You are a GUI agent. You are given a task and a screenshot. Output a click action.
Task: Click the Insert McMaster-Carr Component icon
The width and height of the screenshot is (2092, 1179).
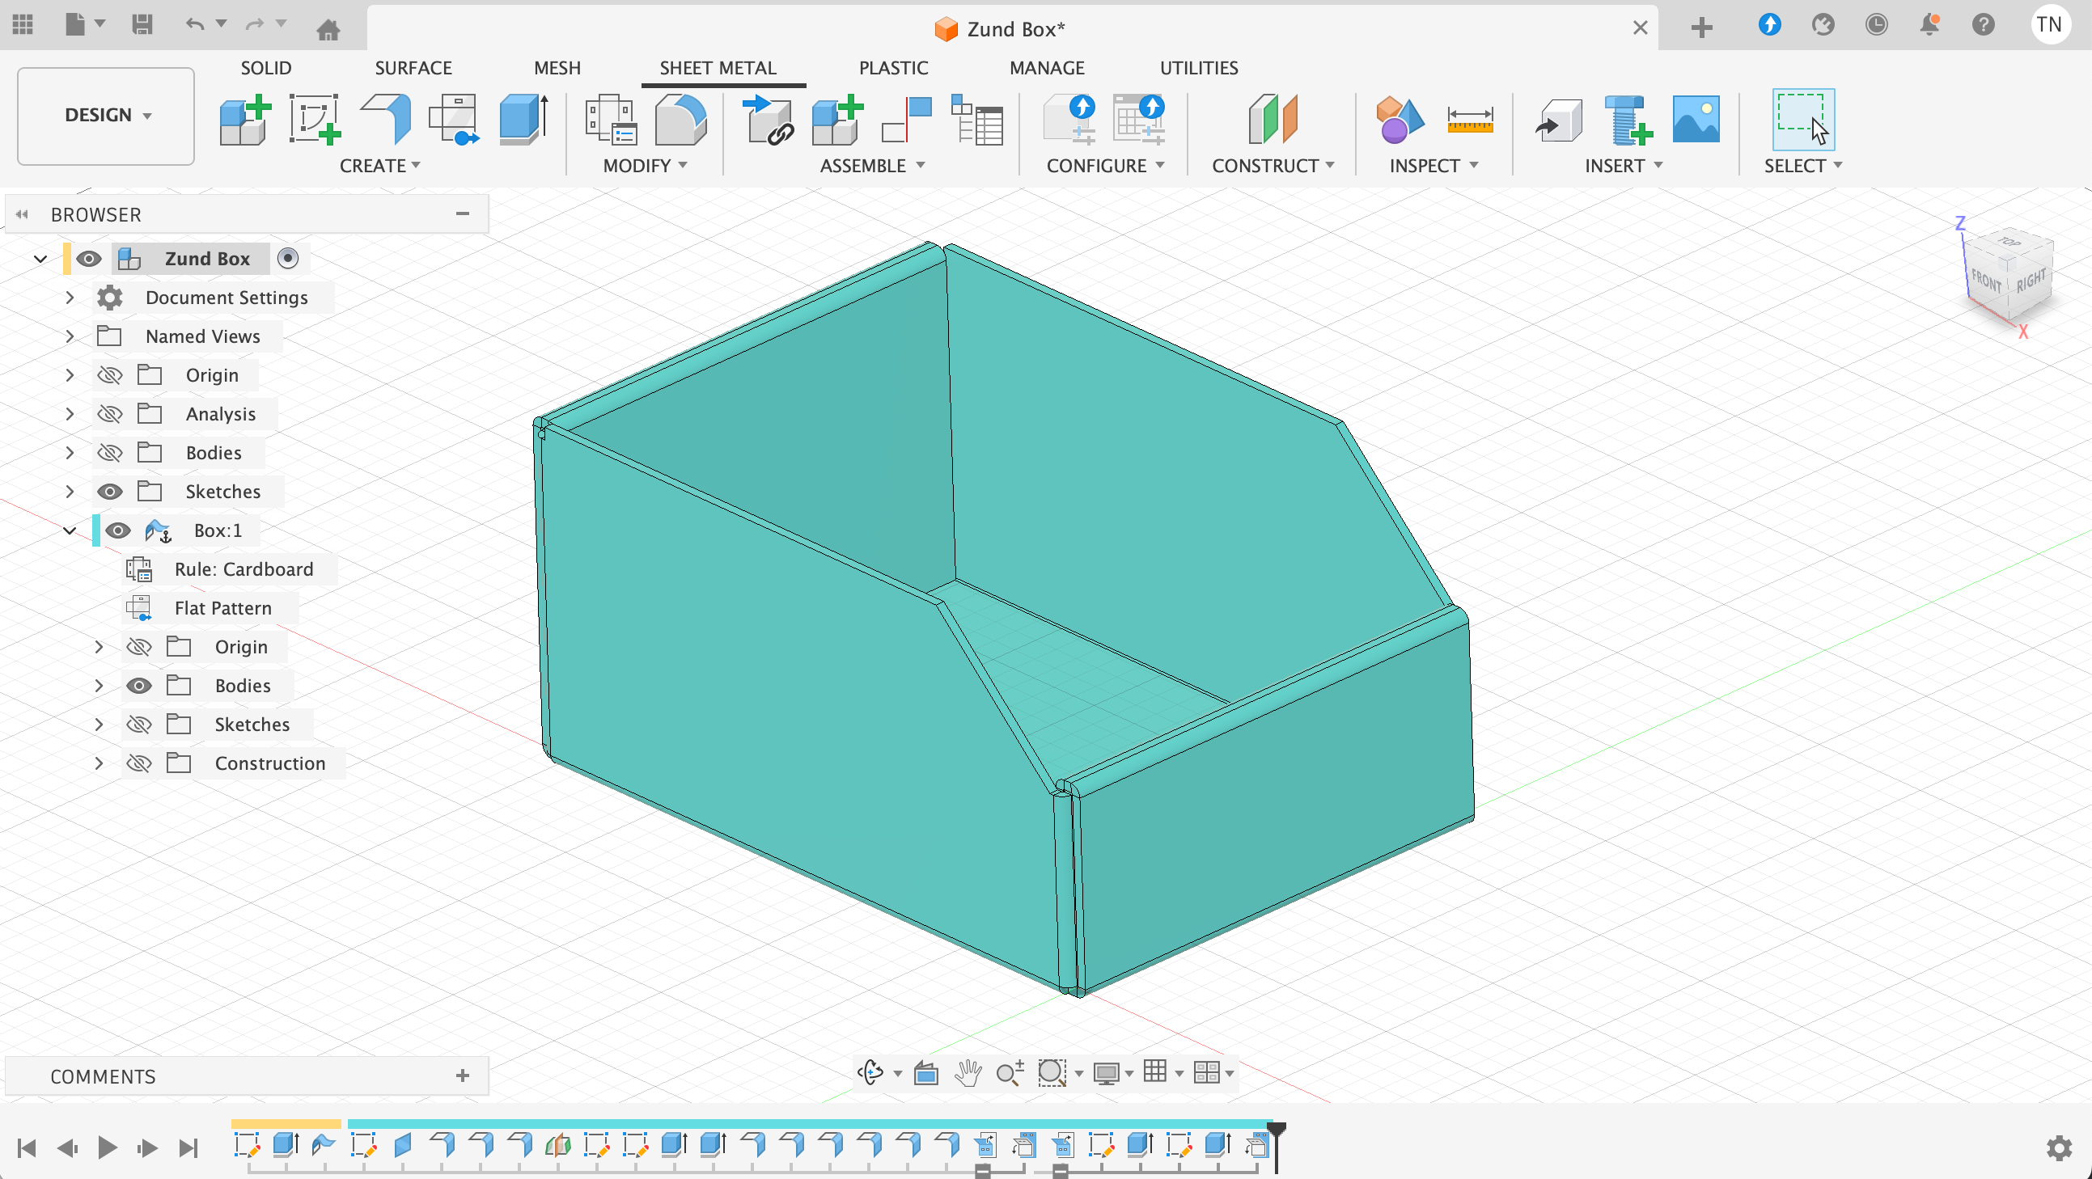click(x=1627, y=120)
